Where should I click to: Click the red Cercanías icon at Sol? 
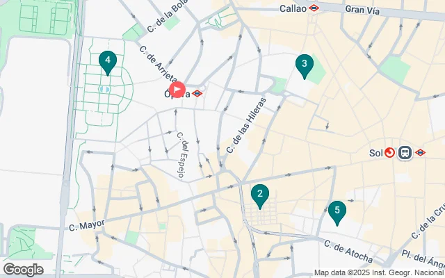click(x=389, y=153)
